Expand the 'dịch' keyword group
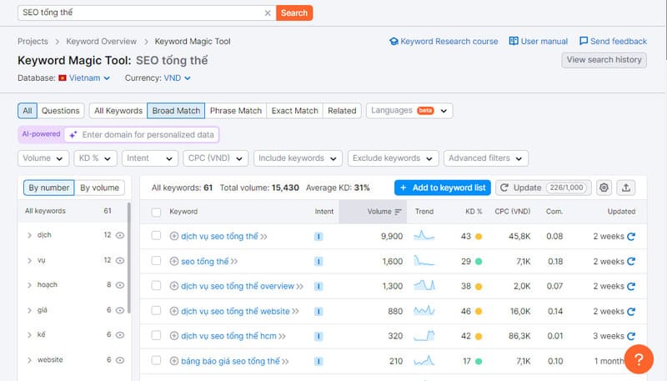Viewport: 667px width, 381px height. tap(30, 236)
